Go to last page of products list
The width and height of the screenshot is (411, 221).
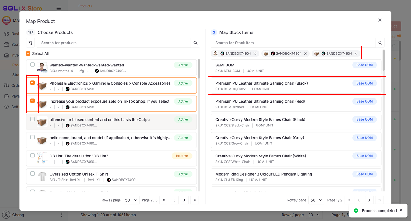click(x=194, y=200)
